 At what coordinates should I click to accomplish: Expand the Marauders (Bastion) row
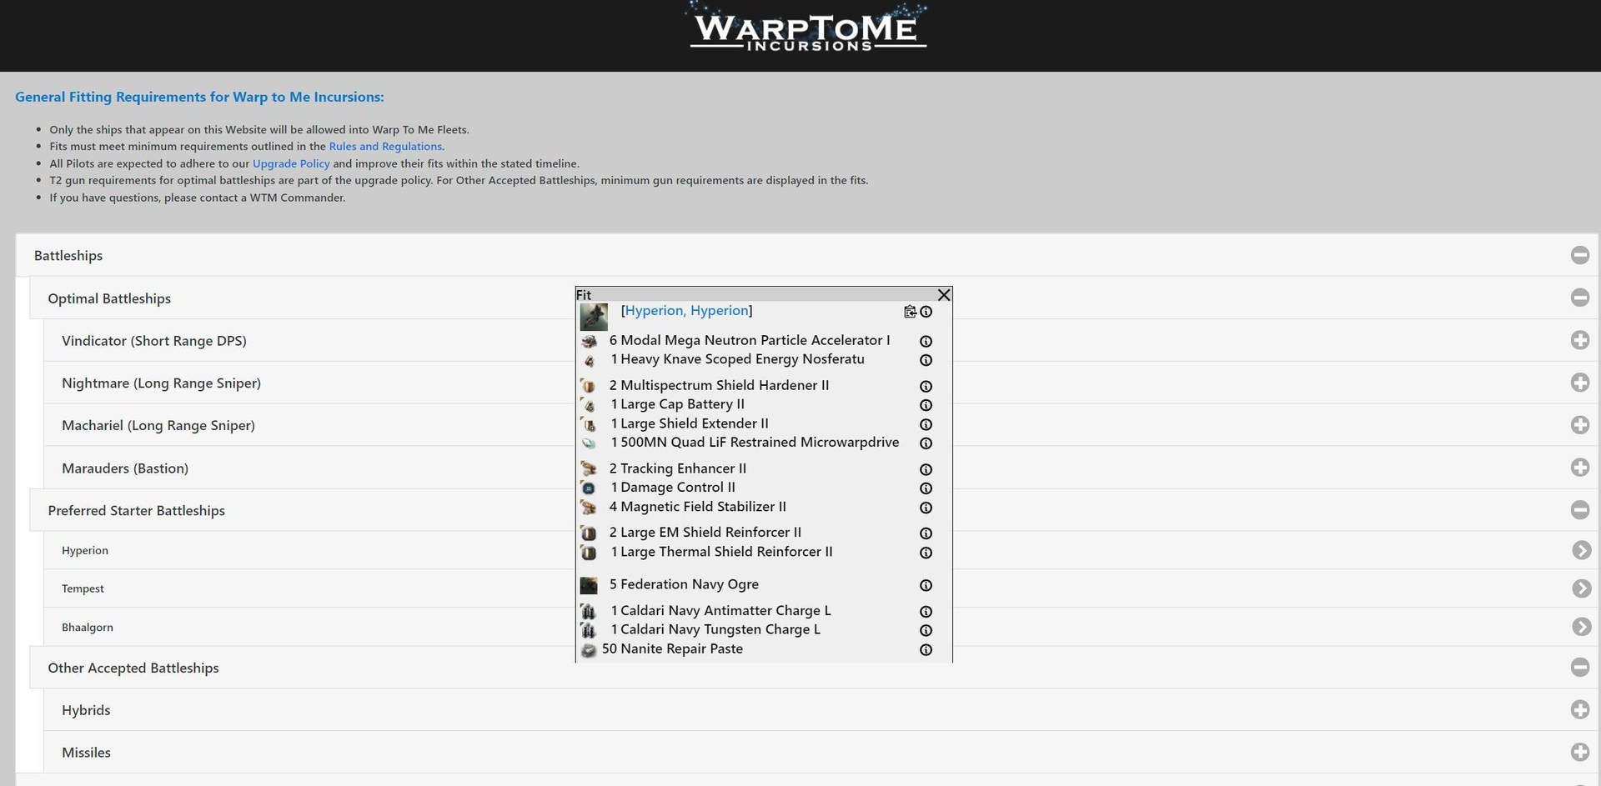(1579, 468)
